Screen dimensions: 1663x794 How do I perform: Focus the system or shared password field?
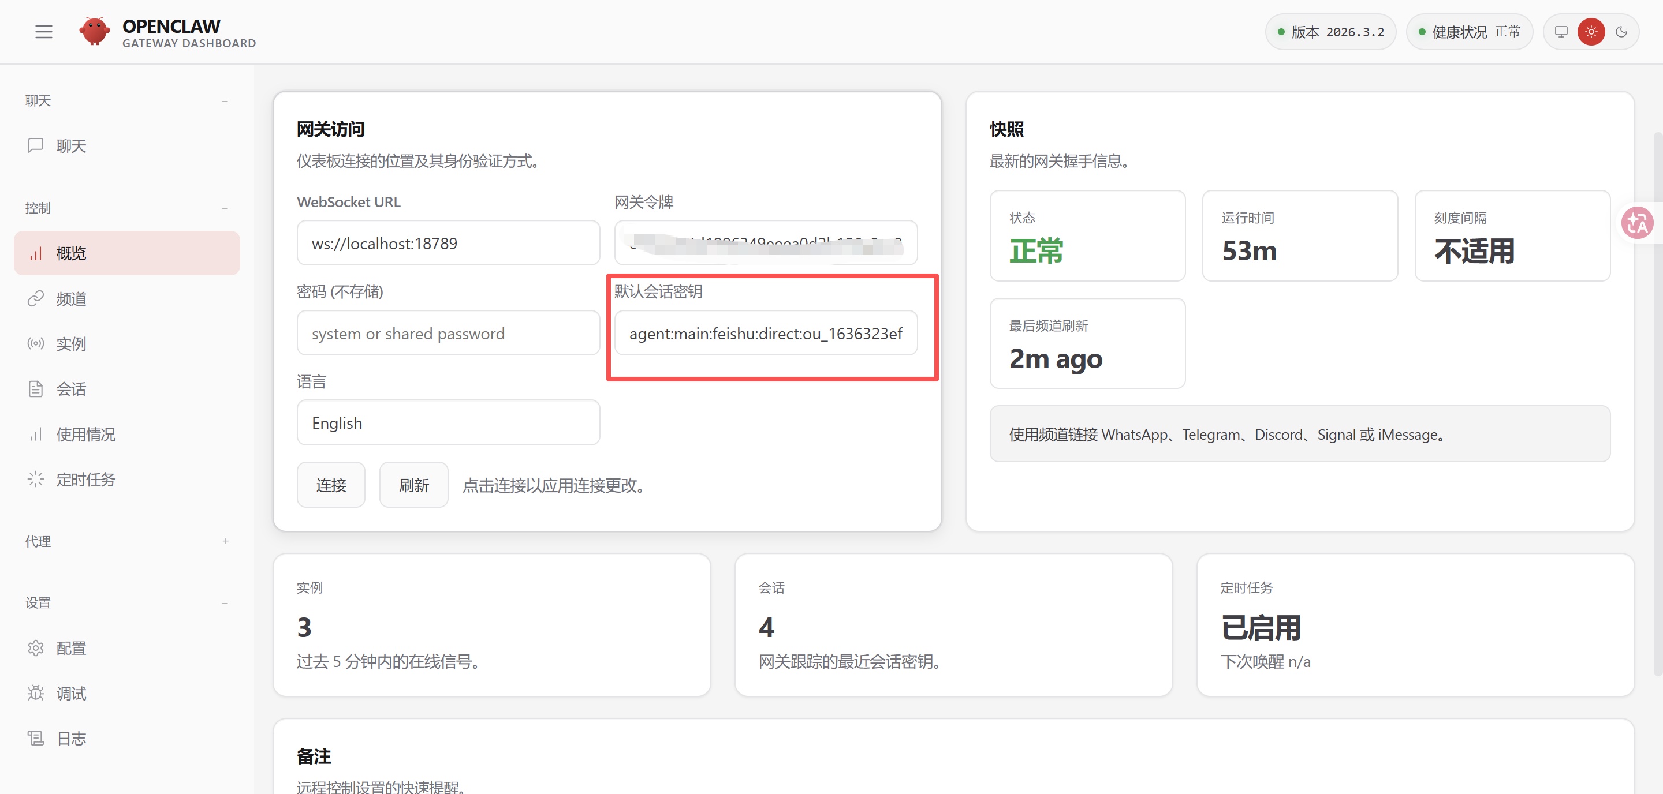pyautogui.click(x=448, y=334)
